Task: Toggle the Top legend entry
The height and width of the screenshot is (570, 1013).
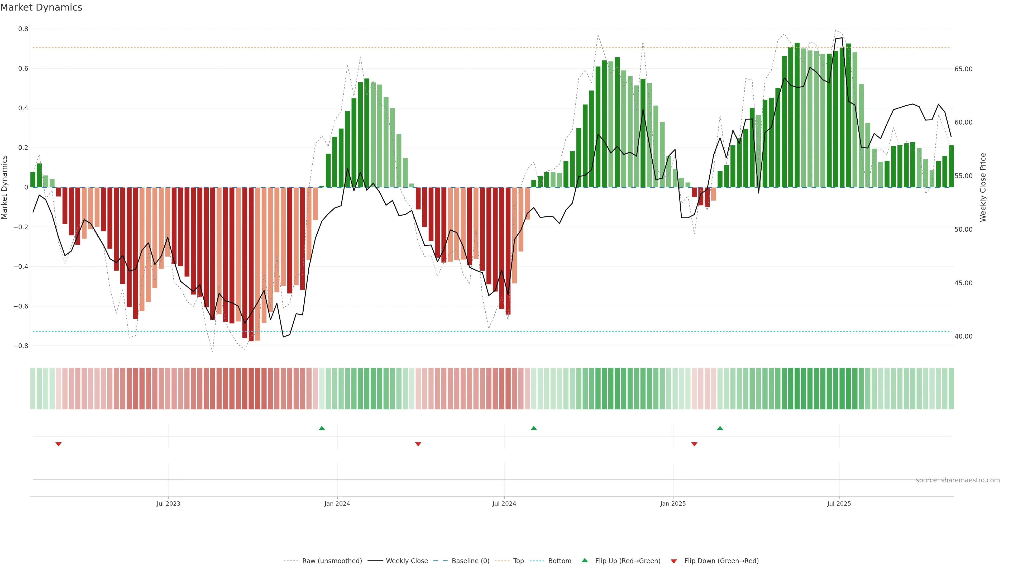Action: pos(518,561)
